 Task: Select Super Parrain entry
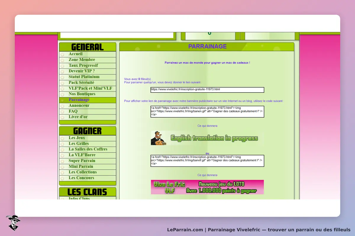[82, 161]
